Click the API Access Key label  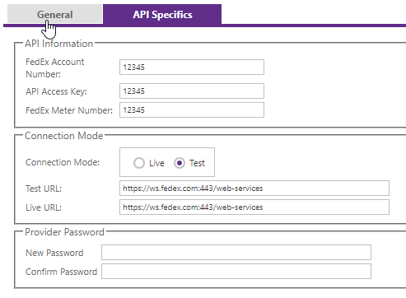pyautogui.click(x=56, y=91)
